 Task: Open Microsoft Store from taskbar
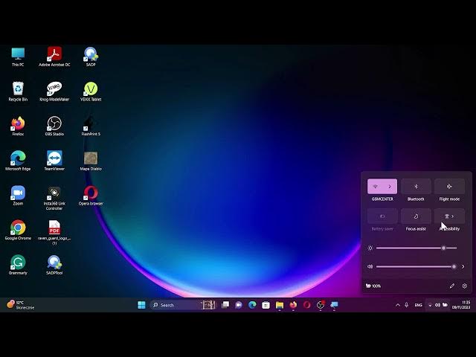(x=266, y=305)
